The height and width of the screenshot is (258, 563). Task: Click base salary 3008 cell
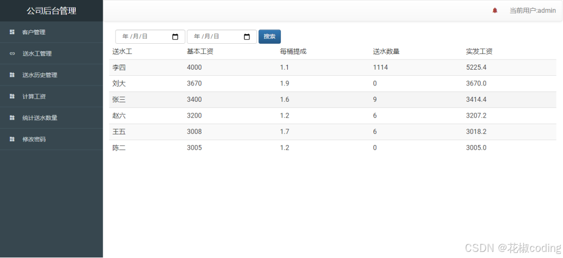click(x=194, y=132)
